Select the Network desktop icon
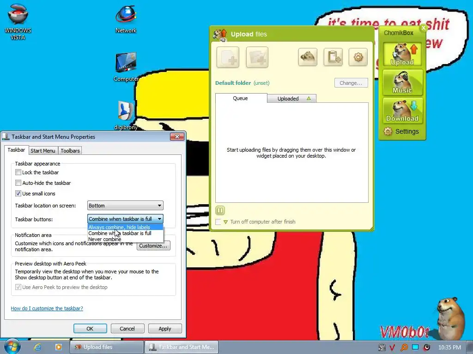 pos(126,18)
